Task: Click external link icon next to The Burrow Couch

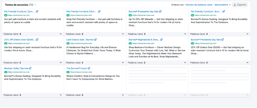Action: click(89, 68)
